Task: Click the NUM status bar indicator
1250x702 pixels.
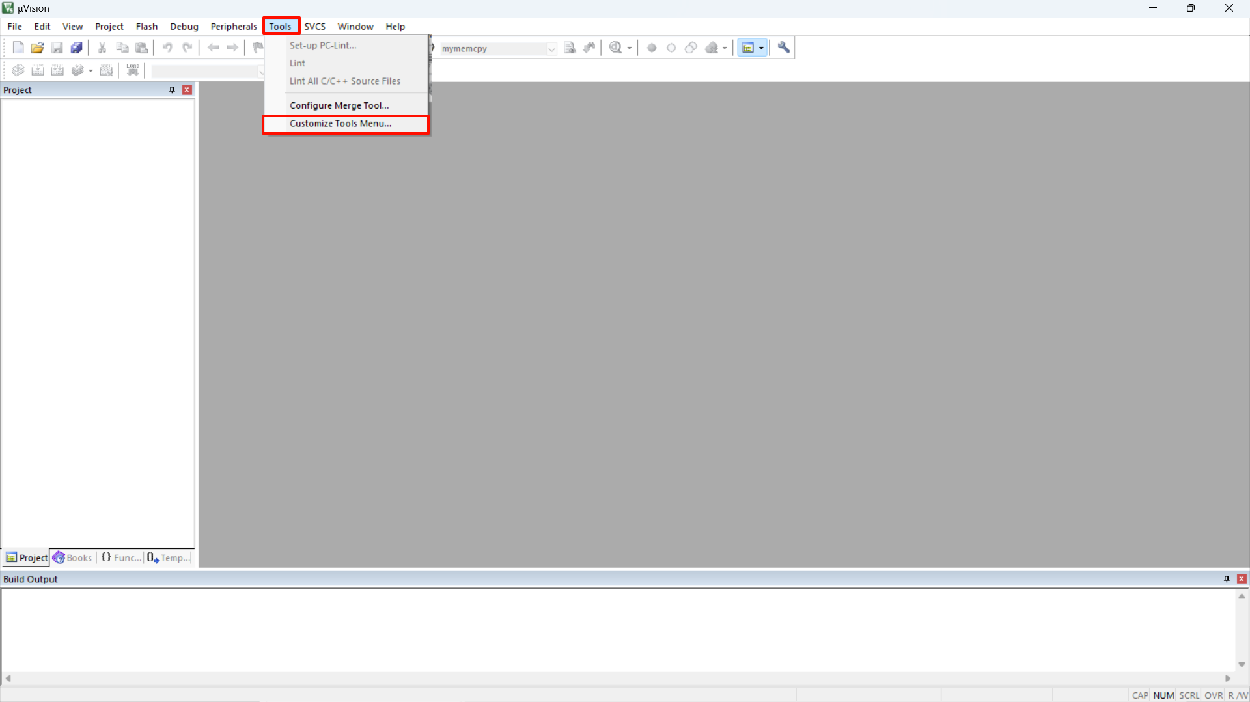Action: [x=1163, y=695]
